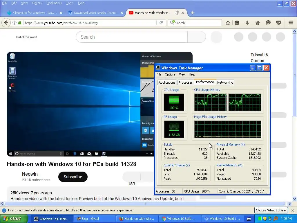Click the horizontal scrollbar right arrow

pos(289,204)
